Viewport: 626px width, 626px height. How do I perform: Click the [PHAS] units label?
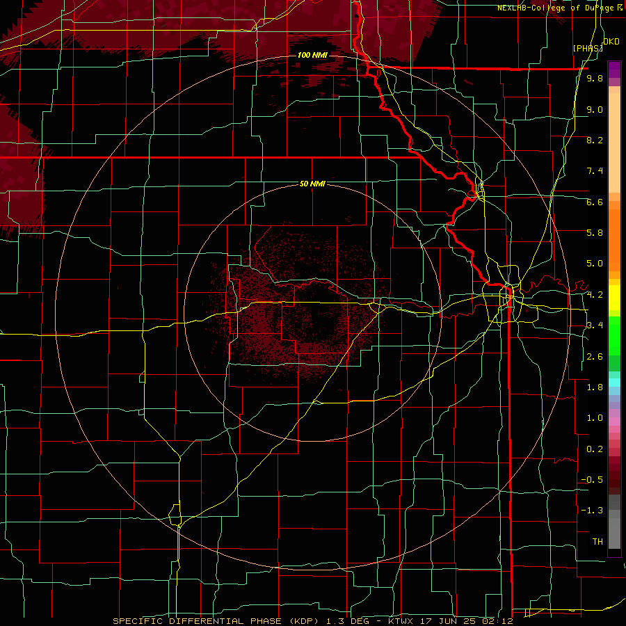click(x=588, y=49)
